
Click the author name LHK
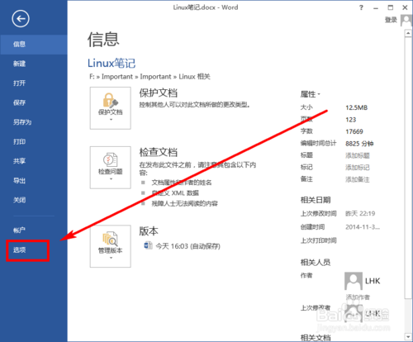(373, 281)
